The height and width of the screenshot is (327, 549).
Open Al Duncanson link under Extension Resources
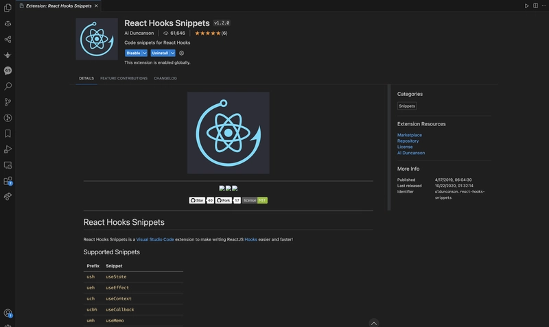(x=411, y=153)
